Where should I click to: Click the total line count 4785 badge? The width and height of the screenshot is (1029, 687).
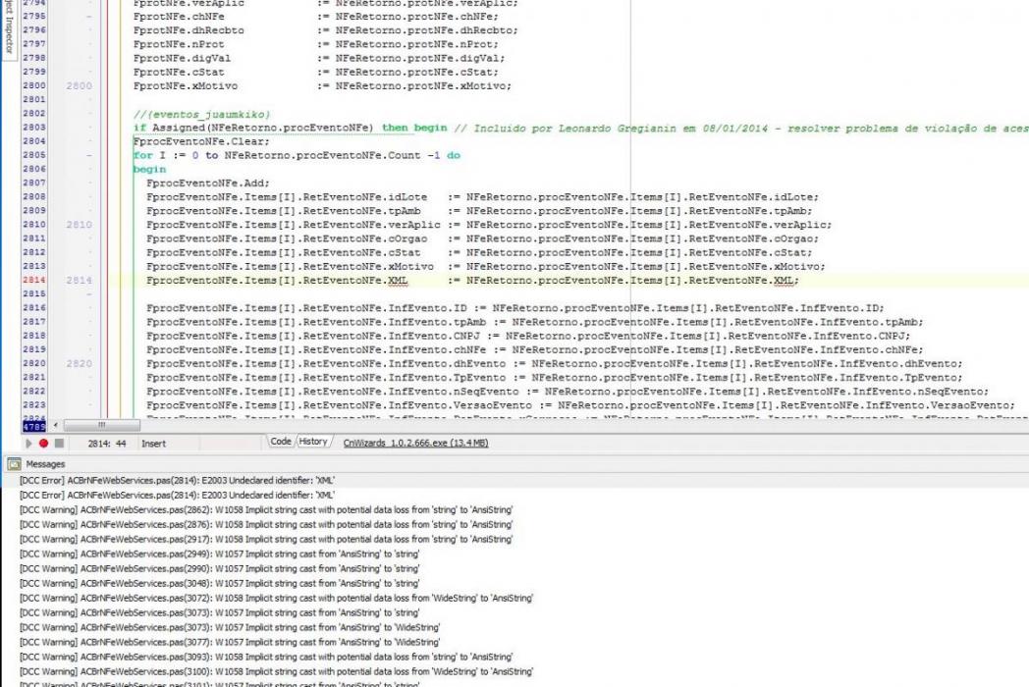[x=34, y=427]
